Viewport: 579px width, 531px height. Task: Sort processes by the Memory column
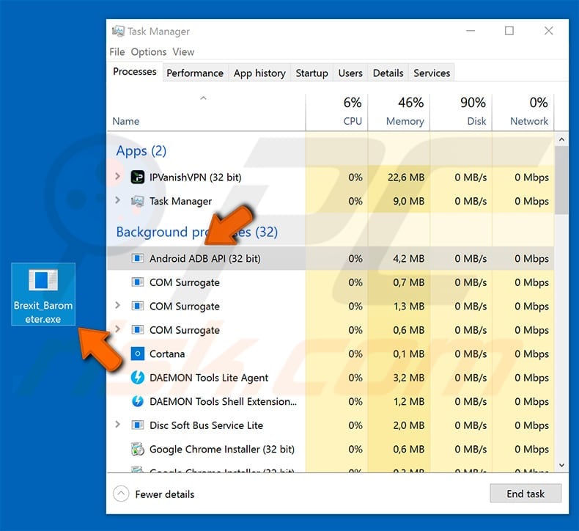[x=399, y=112]
